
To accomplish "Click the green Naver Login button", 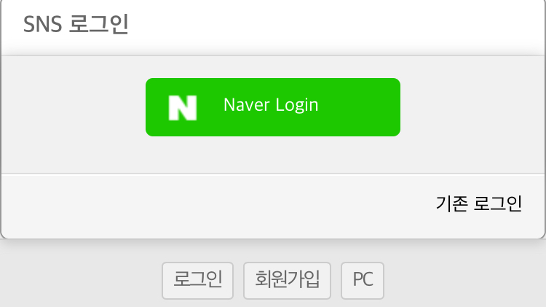I will click(273, 107).
